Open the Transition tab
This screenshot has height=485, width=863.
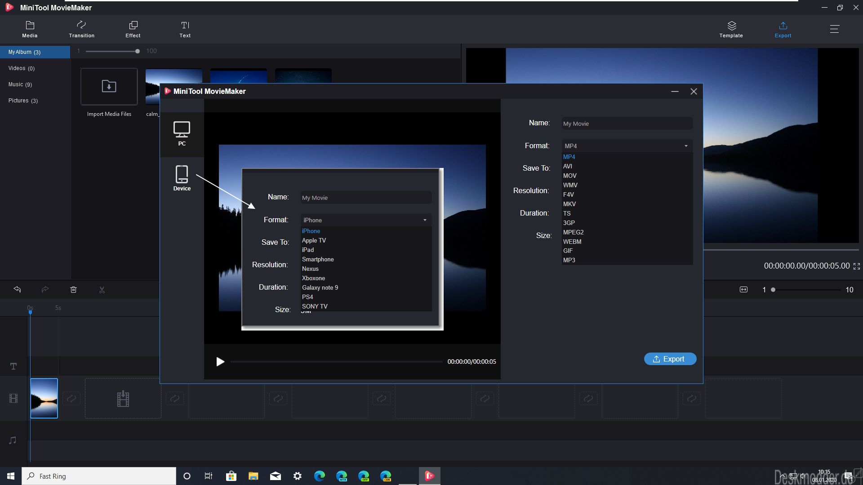(x=81, y=29)
